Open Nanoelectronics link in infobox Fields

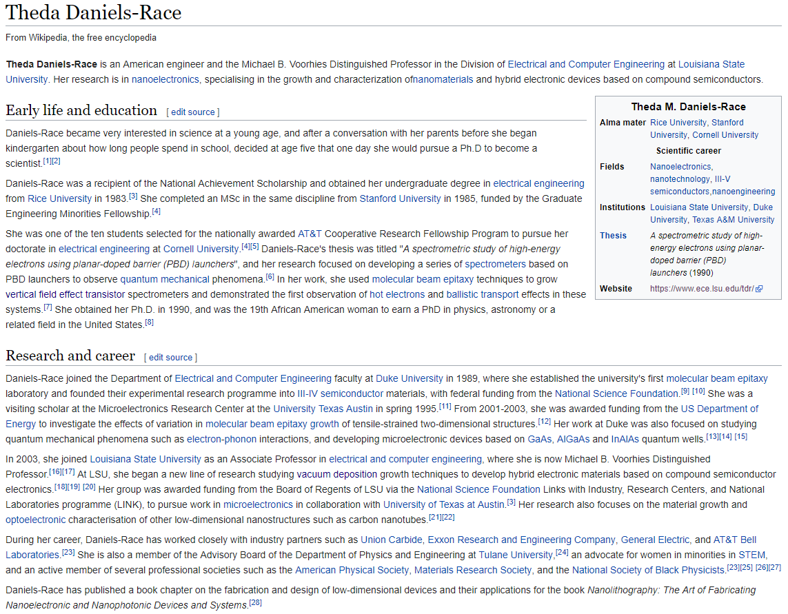click(x=681, y=166)
